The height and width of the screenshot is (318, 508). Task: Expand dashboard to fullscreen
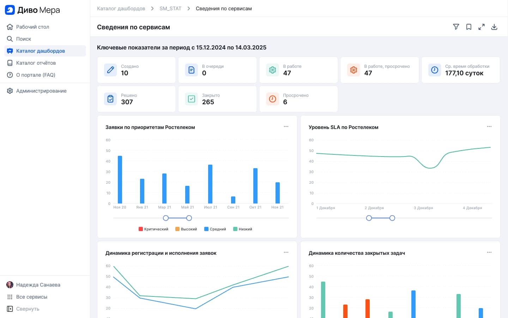coord(482,27)
